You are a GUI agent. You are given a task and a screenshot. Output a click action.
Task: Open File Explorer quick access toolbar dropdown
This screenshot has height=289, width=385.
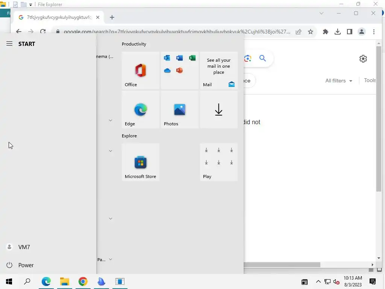(x=31, y=5)
